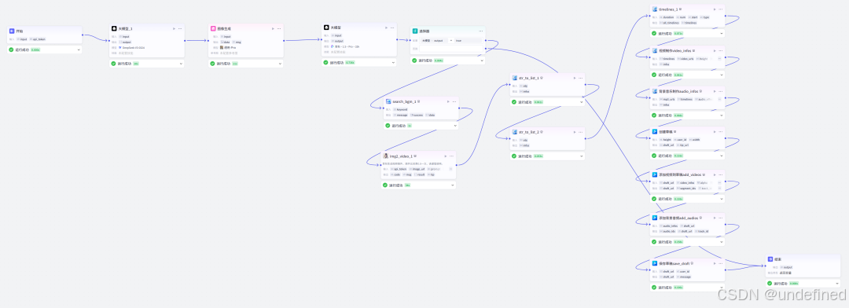The image size is (849, 308).
Task: Expand the 保存草稿save_draft run result chevron
Action: [721, 287]
